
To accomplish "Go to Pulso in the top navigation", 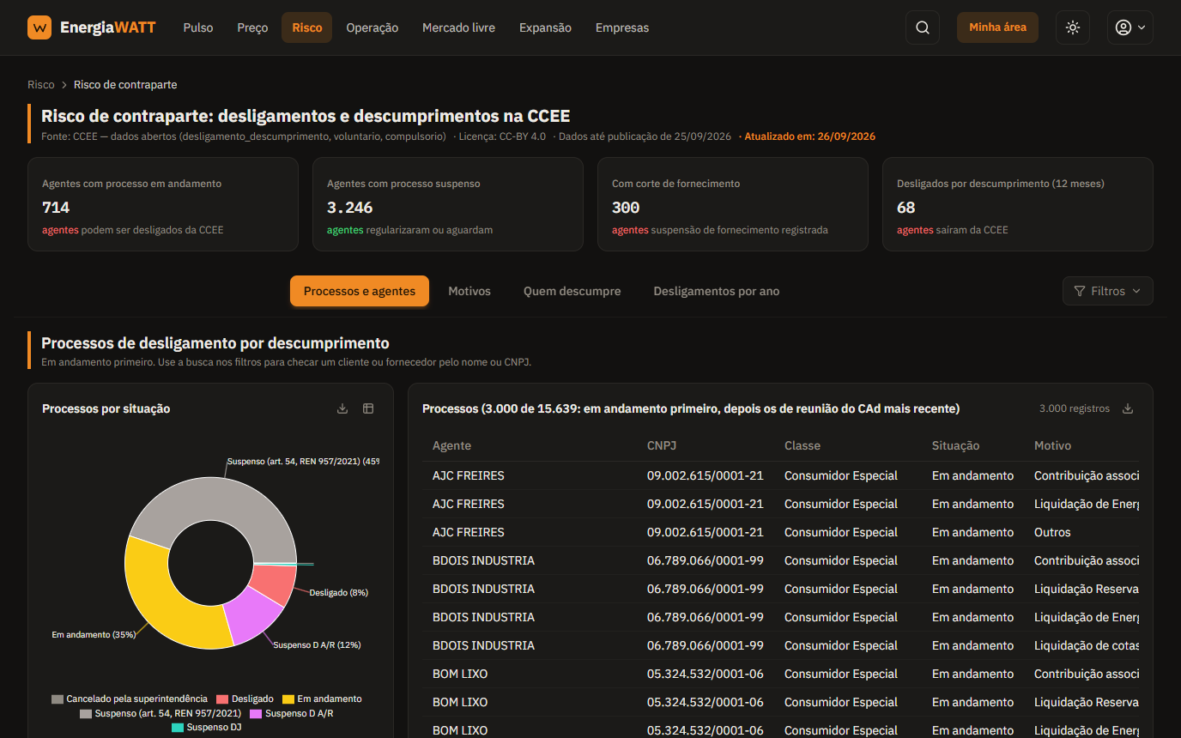I will (x=198, y=27).
